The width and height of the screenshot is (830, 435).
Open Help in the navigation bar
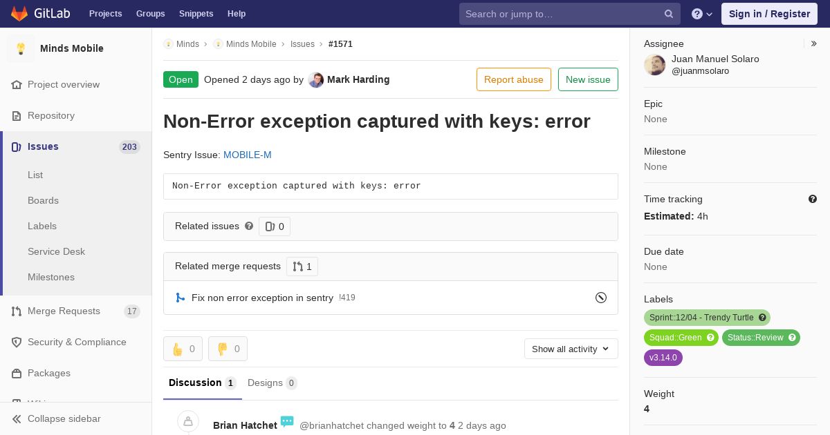pos(237,14)
